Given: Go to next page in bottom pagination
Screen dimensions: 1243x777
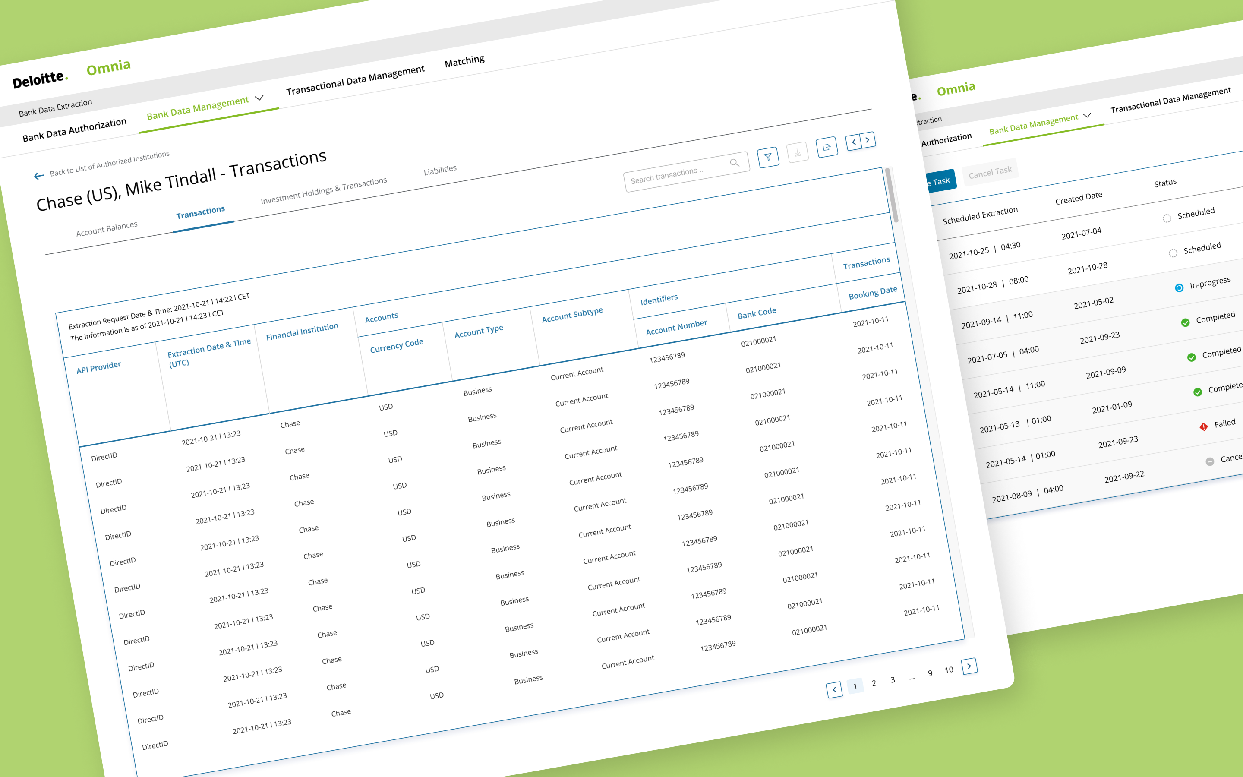Looking at the screenshot, I should (x=969, y=666).
